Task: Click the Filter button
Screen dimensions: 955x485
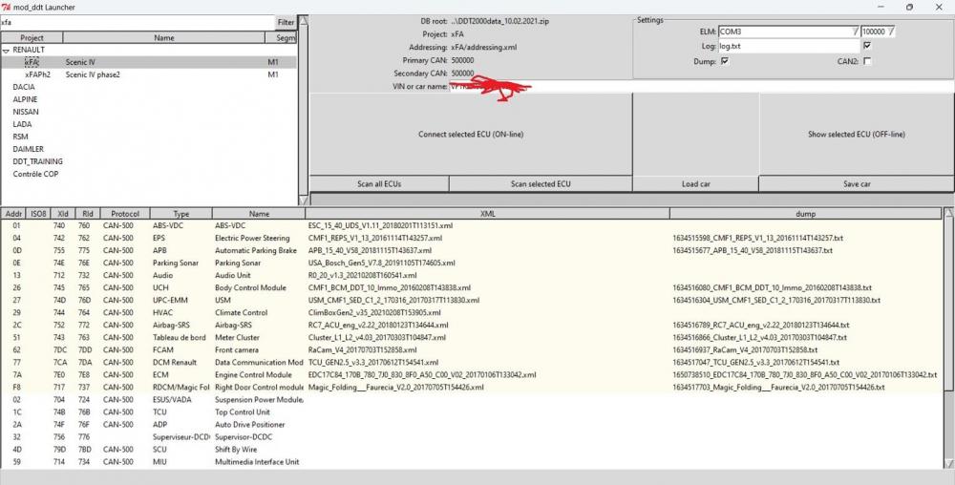Action: click(x=286, y=22)
